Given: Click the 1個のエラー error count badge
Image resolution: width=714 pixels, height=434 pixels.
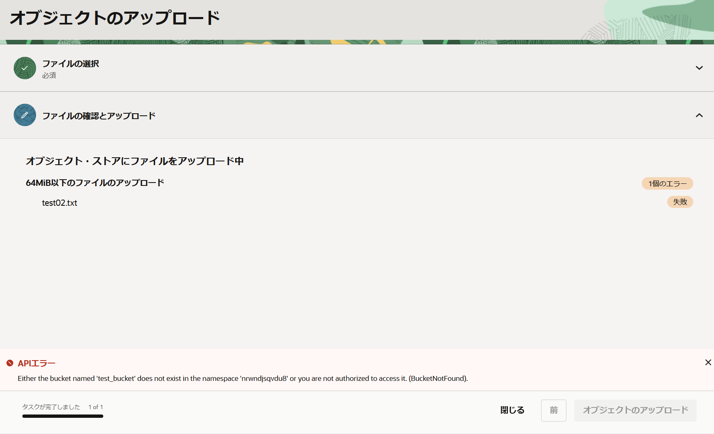Looking at the screenshot, I should coord(667,183).
